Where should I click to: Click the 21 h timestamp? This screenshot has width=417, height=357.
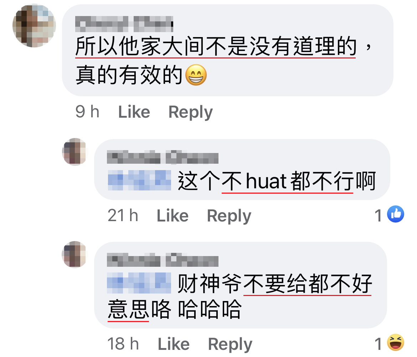pos(123,215)
